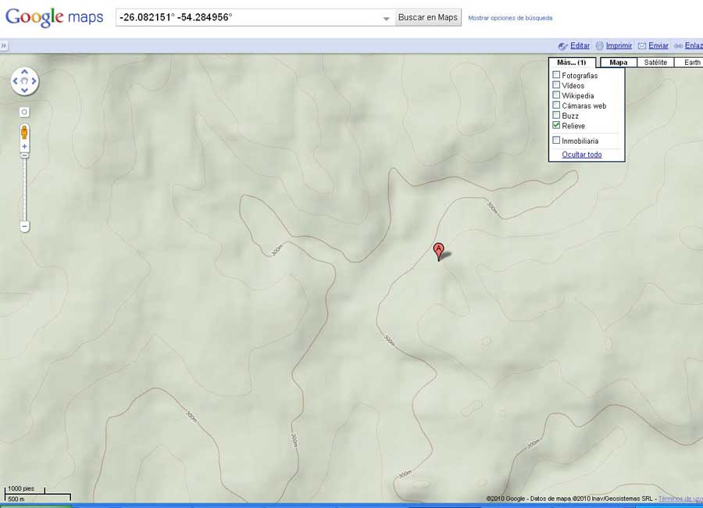Click the Ocultar todo link
This screenshot has width=703, height=508.
coord(581,155)
